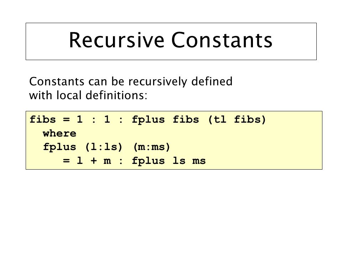Click the 'ls' argument in the last line

coord(179,161)
